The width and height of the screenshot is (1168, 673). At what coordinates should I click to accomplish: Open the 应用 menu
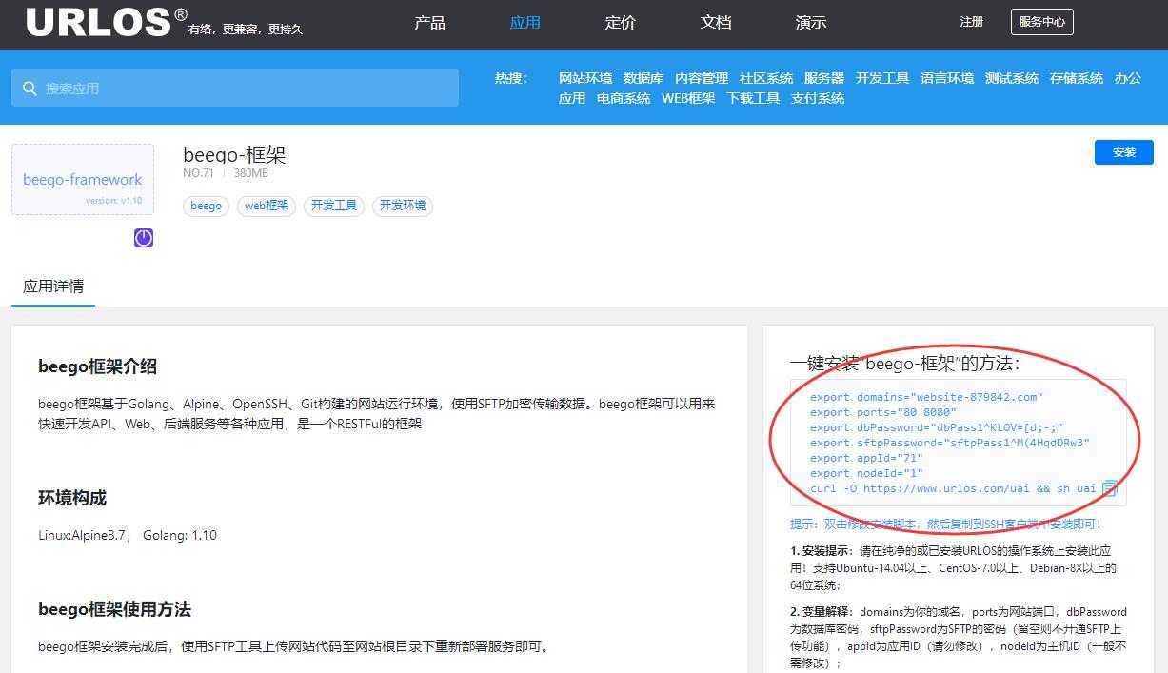[x=525, y=22]
